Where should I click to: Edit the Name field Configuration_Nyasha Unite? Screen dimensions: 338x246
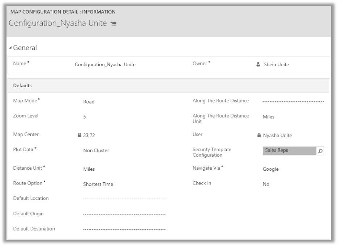[105, 65]
